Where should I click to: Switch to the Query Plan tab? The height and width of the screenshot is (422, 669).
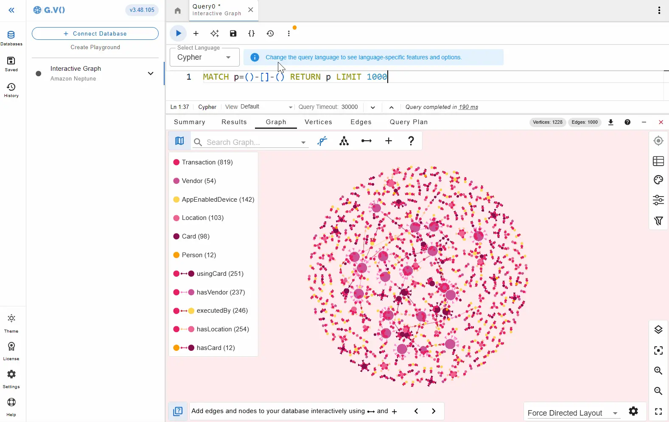point(409,122)
